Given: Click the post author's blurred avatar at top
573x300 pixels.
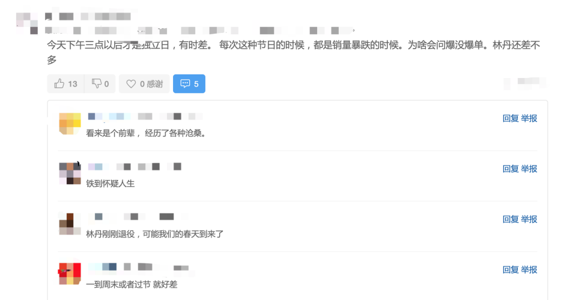Looking at the screenshot, I should (x=27, y=23).
